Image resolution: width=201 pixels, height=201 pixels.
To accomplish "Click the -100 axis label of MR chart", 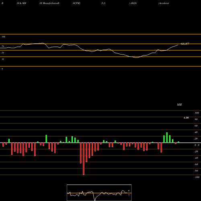I will [197, 177].
